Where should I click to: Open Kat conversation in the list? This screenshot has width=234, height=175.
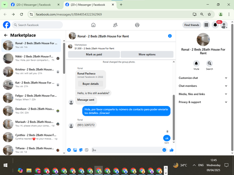click(31, 84)
